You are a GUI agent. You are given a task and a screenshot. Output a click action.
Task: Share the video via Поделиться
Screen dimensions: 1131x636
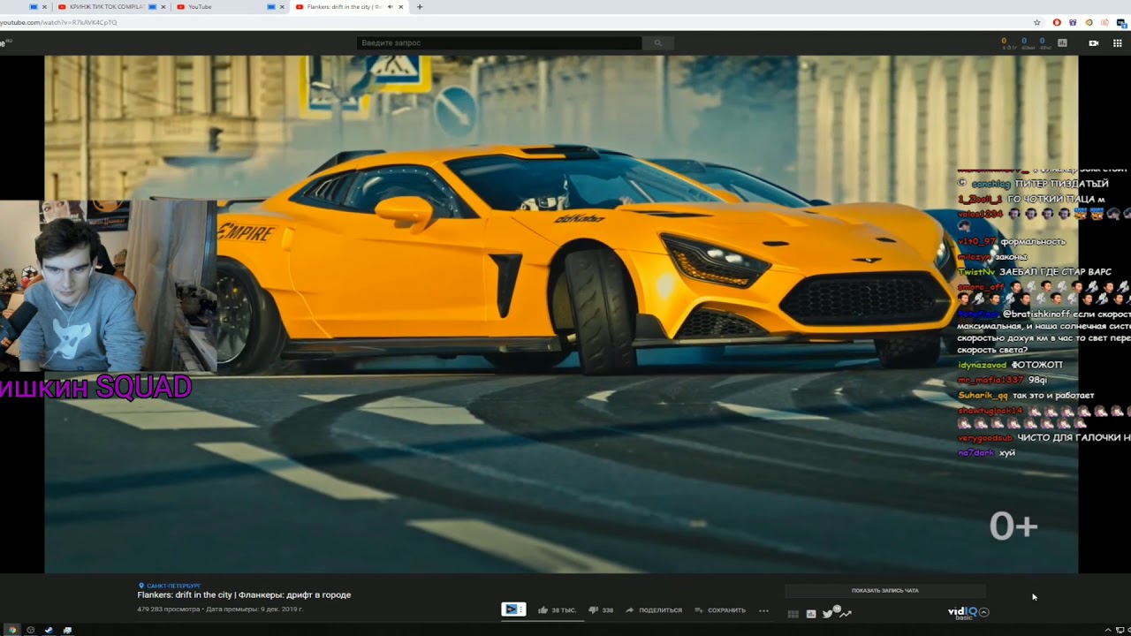(x=654, y=609)
